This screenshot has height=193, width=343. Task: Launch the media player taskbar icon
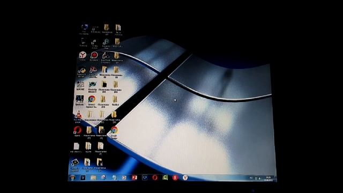(x=124, y=177)
